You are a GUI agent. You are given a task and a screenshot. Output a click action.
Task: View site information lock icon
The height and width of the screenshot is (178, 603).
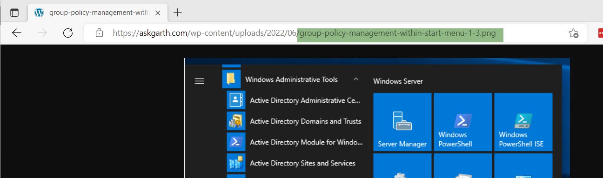point(99,33)
